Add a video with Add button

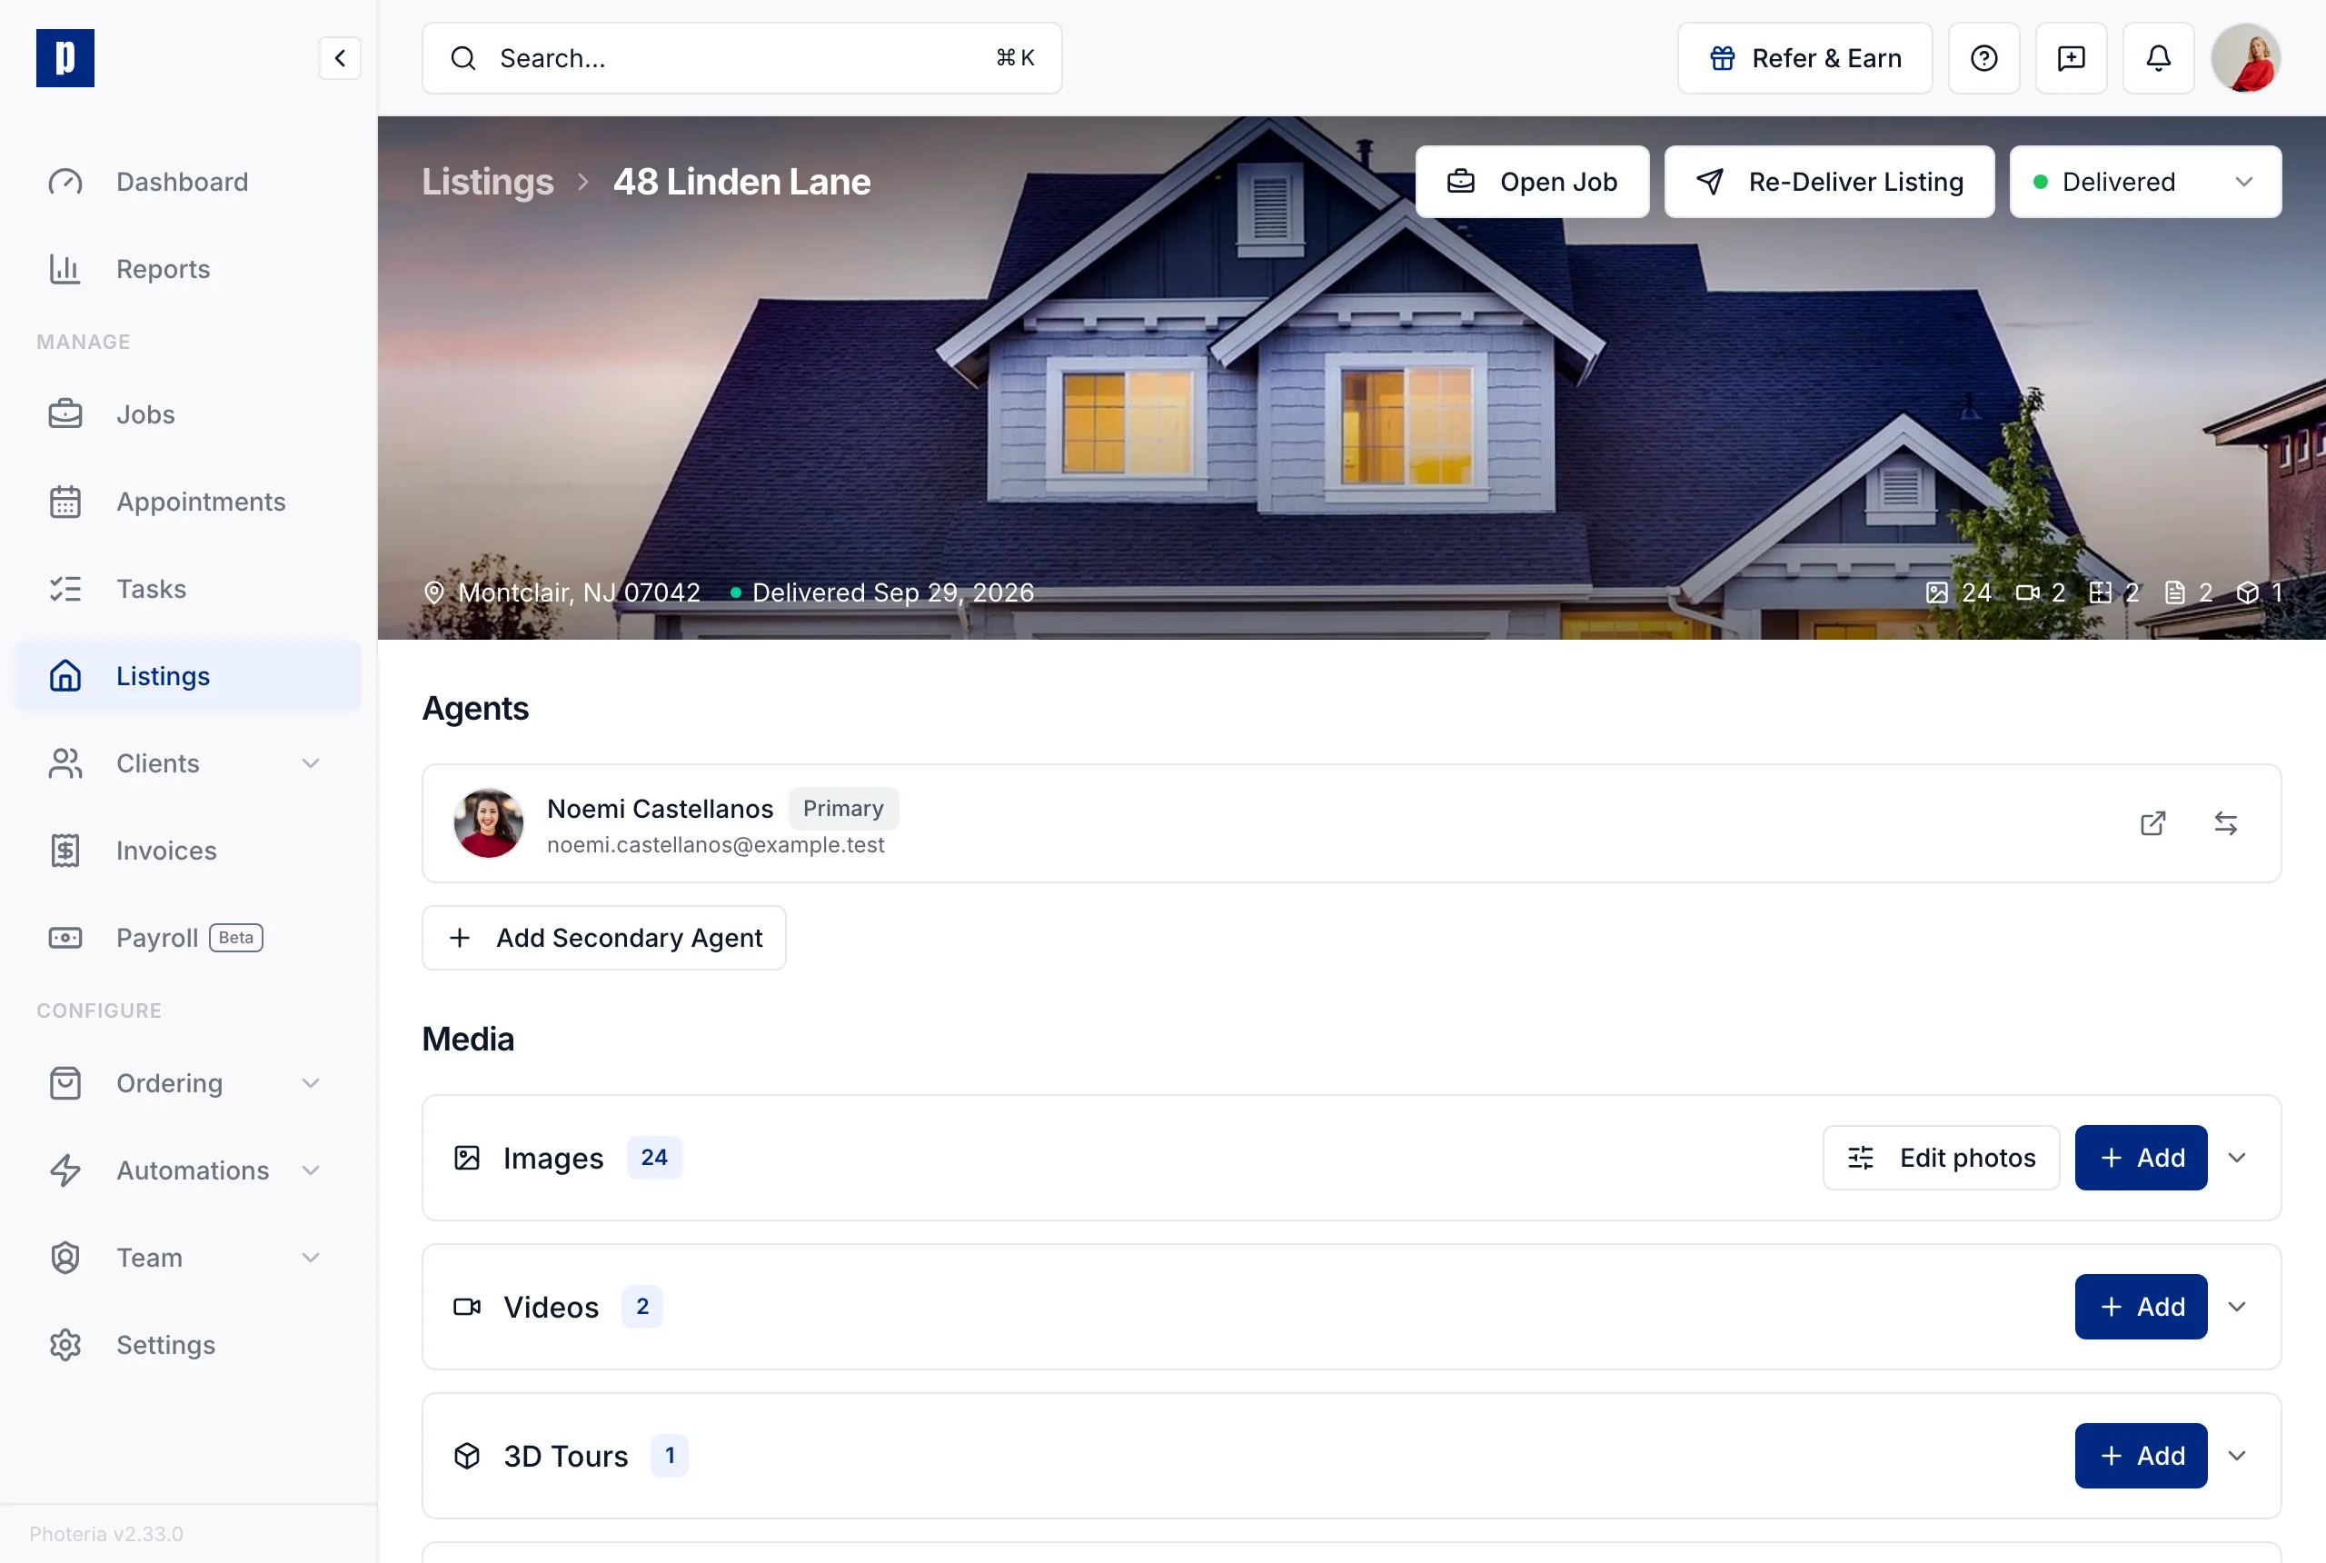2140,1307
